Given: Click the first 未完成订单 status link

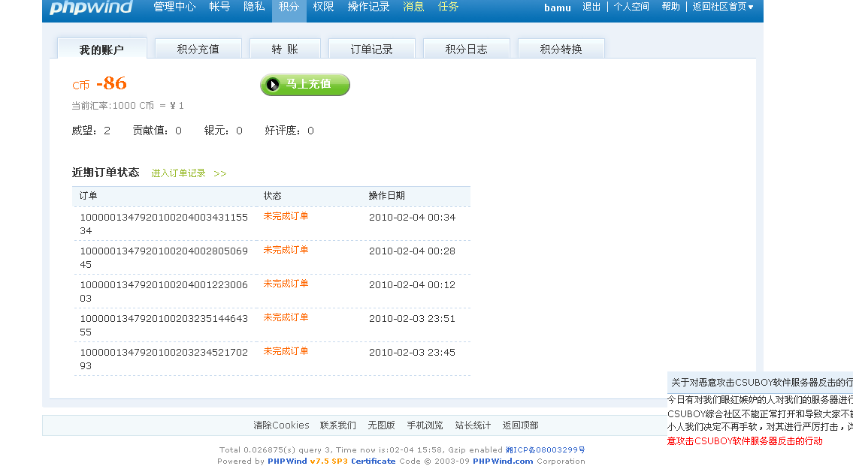Looking at the screenshot, I should pyautogui.click(x=286, y=216).
